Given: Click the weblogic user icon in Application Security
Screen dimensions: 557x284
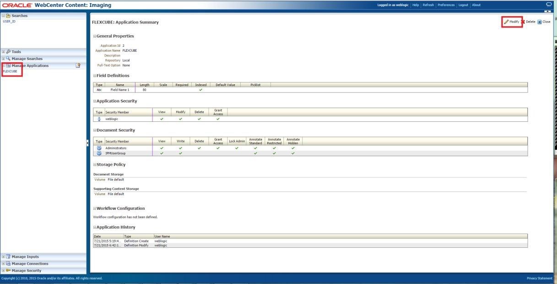Looking at the screenshot, I should pyautogui.click(x=99, y=119).
